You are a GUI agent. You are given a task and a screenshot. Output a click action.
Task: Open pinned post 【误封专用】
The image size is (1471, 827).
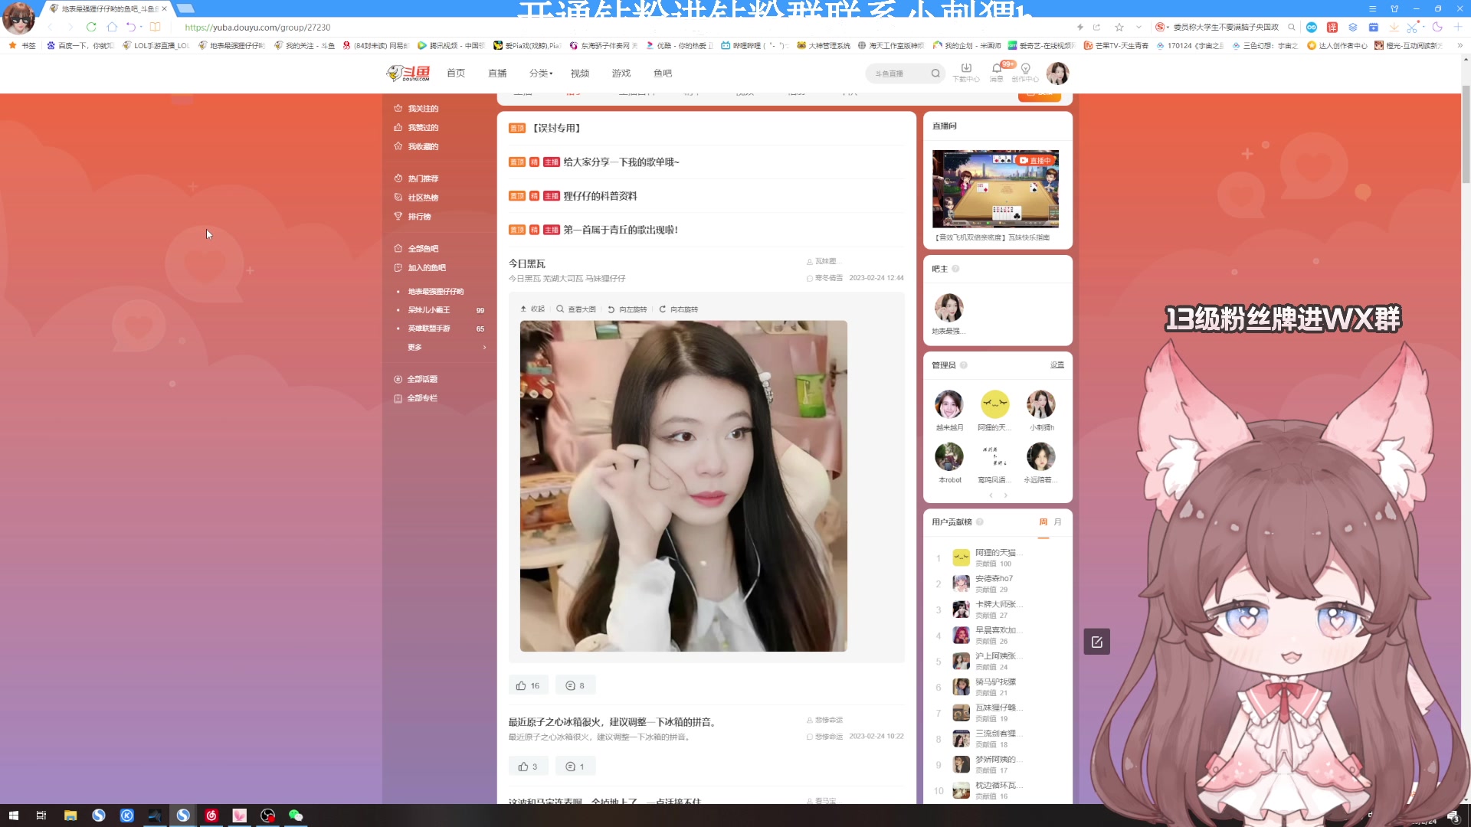(557, 128)
